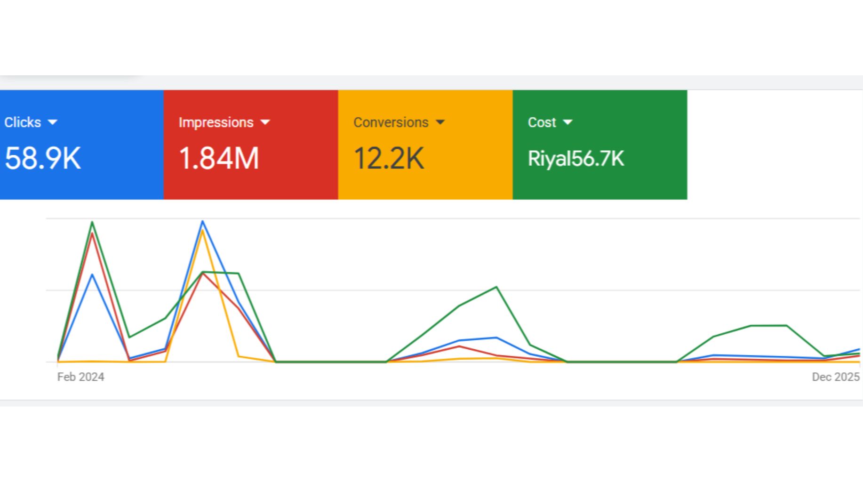
Task: Click the Impressions label text
Action: tap(216, 122)
